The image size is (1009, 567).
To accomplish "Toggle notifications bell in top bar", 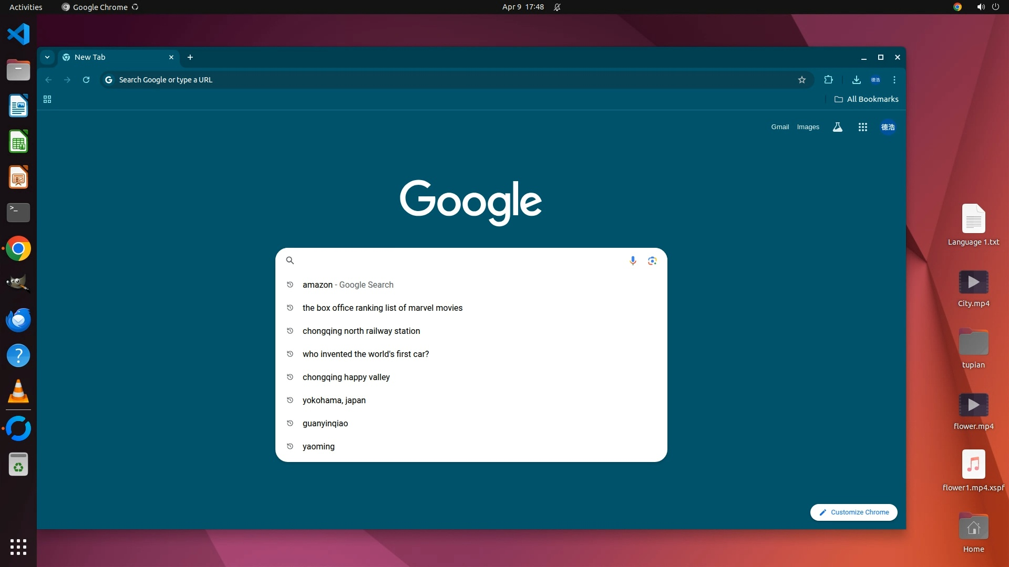I will [x=557, y=7].
